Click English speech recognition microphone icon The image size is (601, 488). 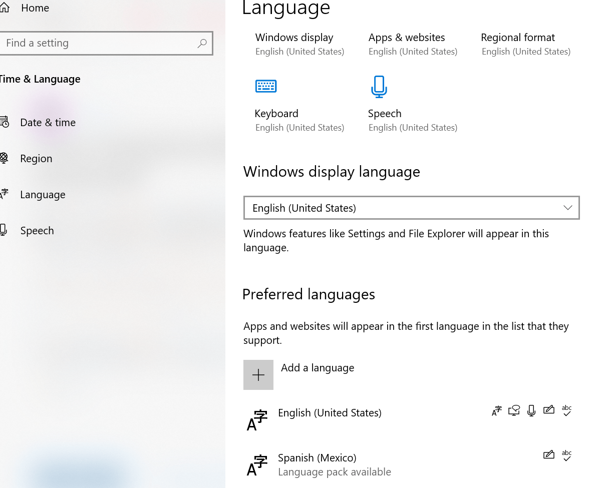click(531, 411)
